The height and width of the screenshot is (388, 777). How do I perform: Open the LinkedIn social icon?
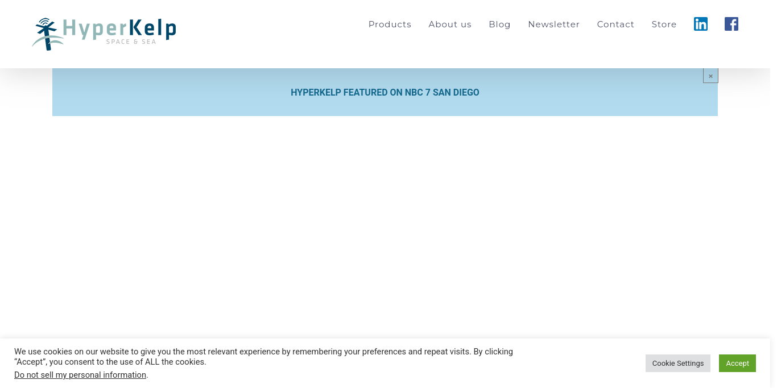[700, 24]
